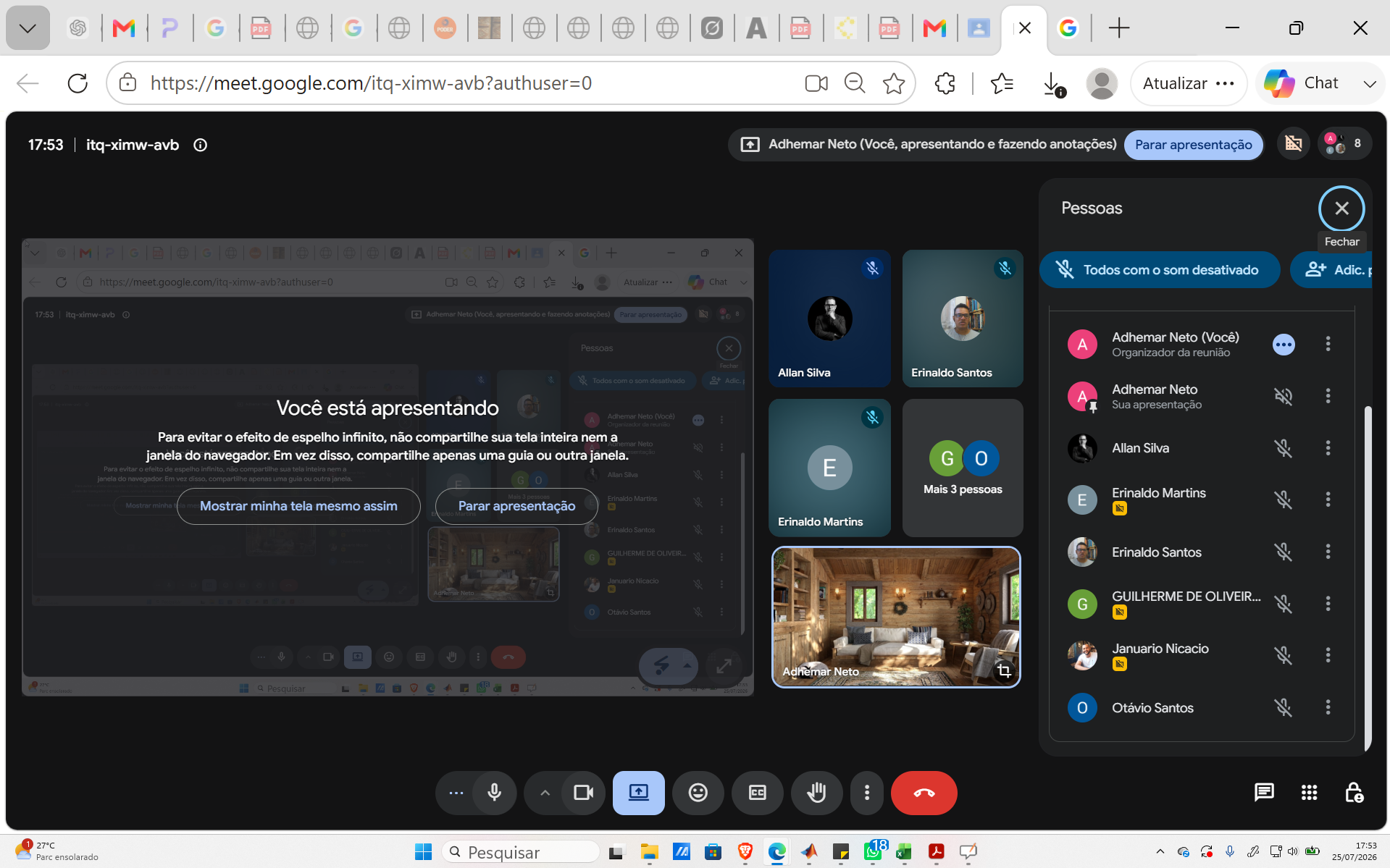Viewport: 1390px width, 868px height.
Task: Open options menu for Erinaldo Santos
Action: [x=1328, y=552]
